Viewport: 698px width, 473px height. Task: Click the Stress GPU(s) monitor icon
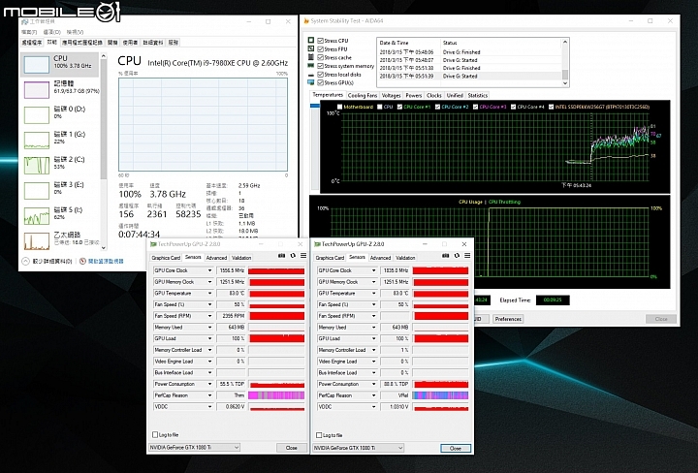311,82
